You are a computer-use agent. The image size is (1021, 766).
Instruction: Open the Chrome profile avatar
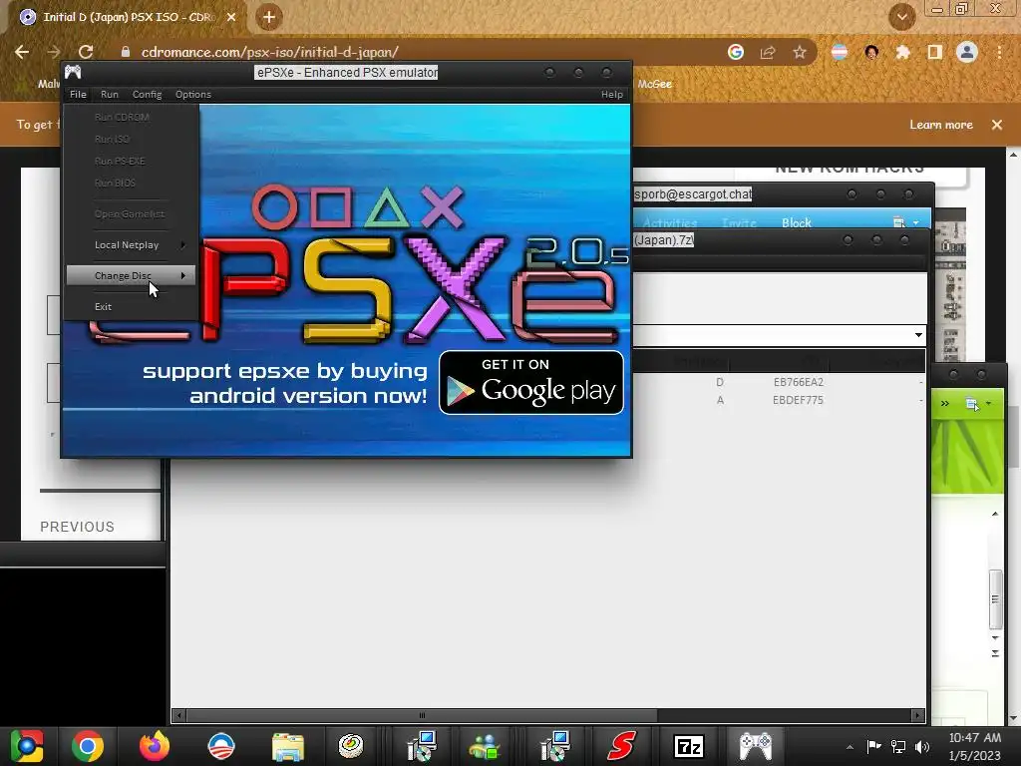click(967, 52)
